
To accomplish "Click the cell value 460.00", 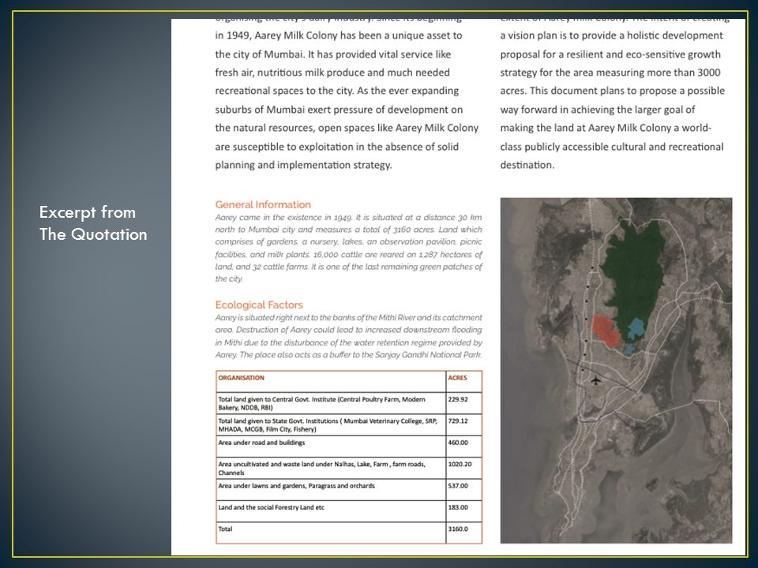I will coord(458,443).
